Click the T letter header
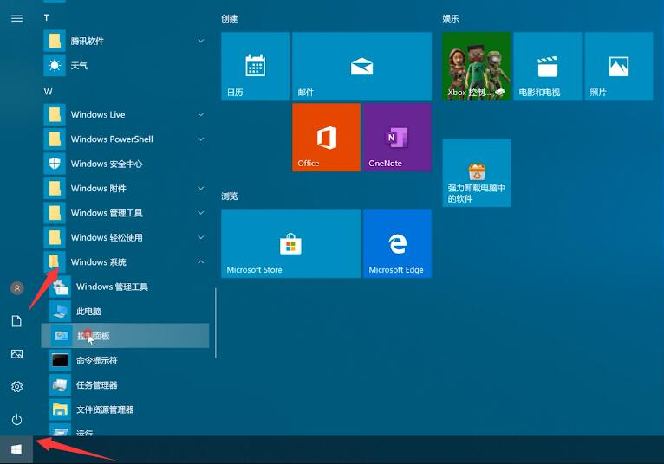Viewport: 664px width, 464px height. [47, 18]
